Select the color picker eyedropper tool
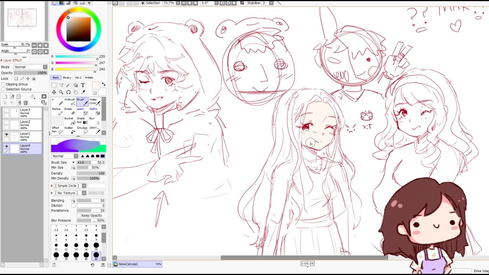 click(x=83, y=92)
